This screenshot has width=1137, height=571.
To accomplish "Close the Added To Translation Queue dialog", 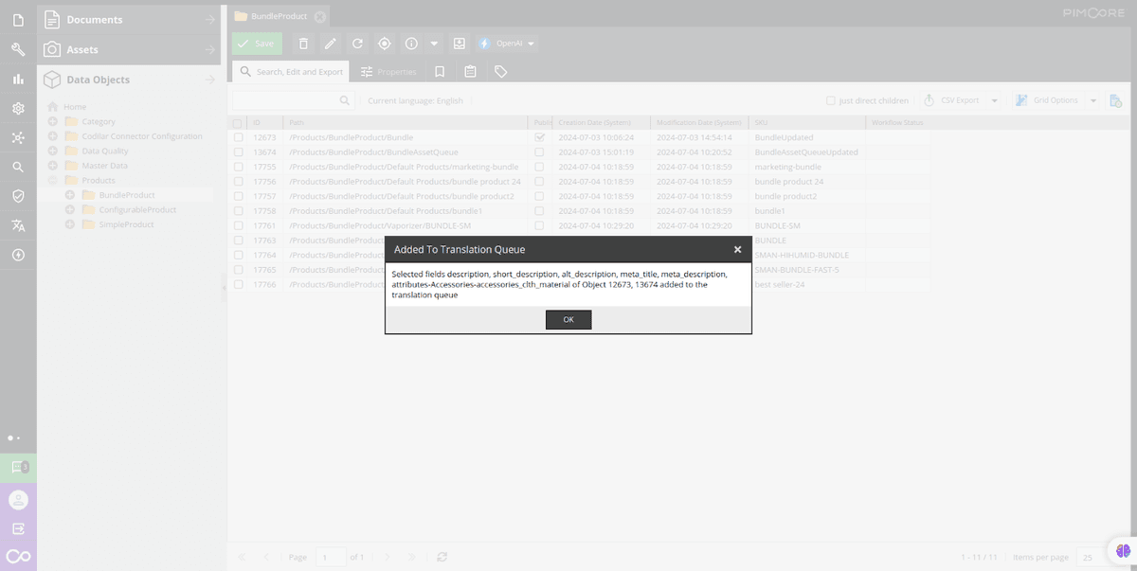I will coord(737,249).
